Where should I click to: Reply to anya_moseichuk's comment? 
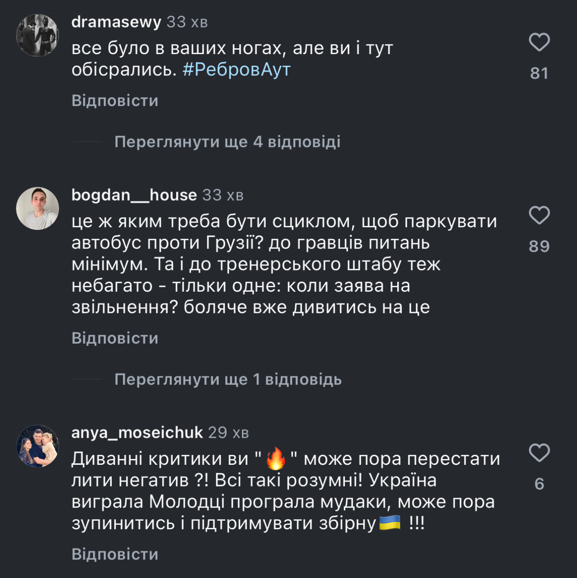(115, 554)
